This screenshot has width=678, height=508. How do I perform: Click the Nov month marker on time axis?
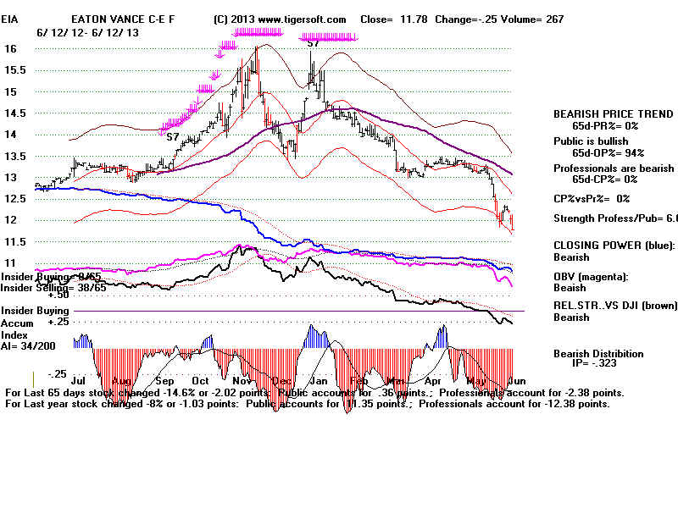[242, 382]
